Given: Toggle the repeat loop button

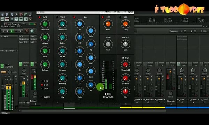Looking at the screenshot, I should coord(32,31).
